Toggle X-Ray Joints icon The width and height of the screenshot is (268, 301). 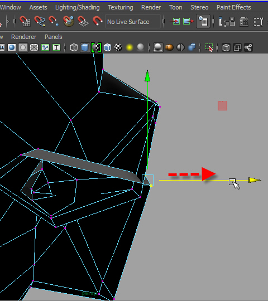(x=248, y=47)
